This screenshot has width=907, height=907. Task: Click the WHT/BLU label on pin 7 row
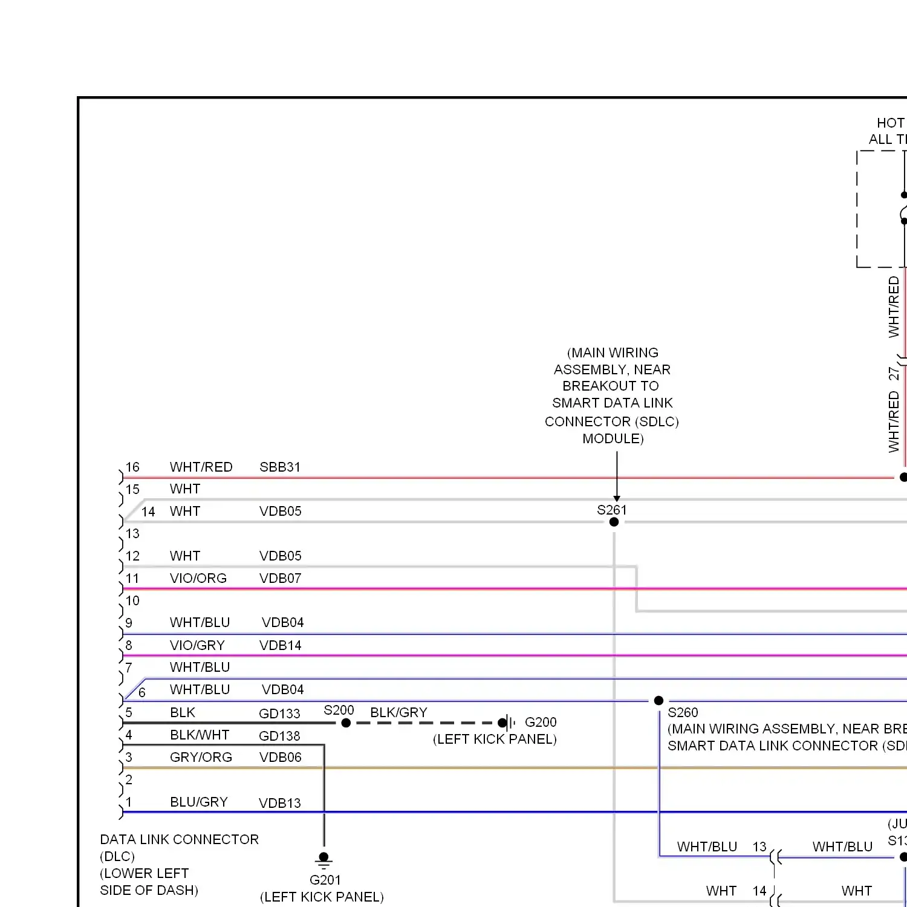tap(200, 667)
